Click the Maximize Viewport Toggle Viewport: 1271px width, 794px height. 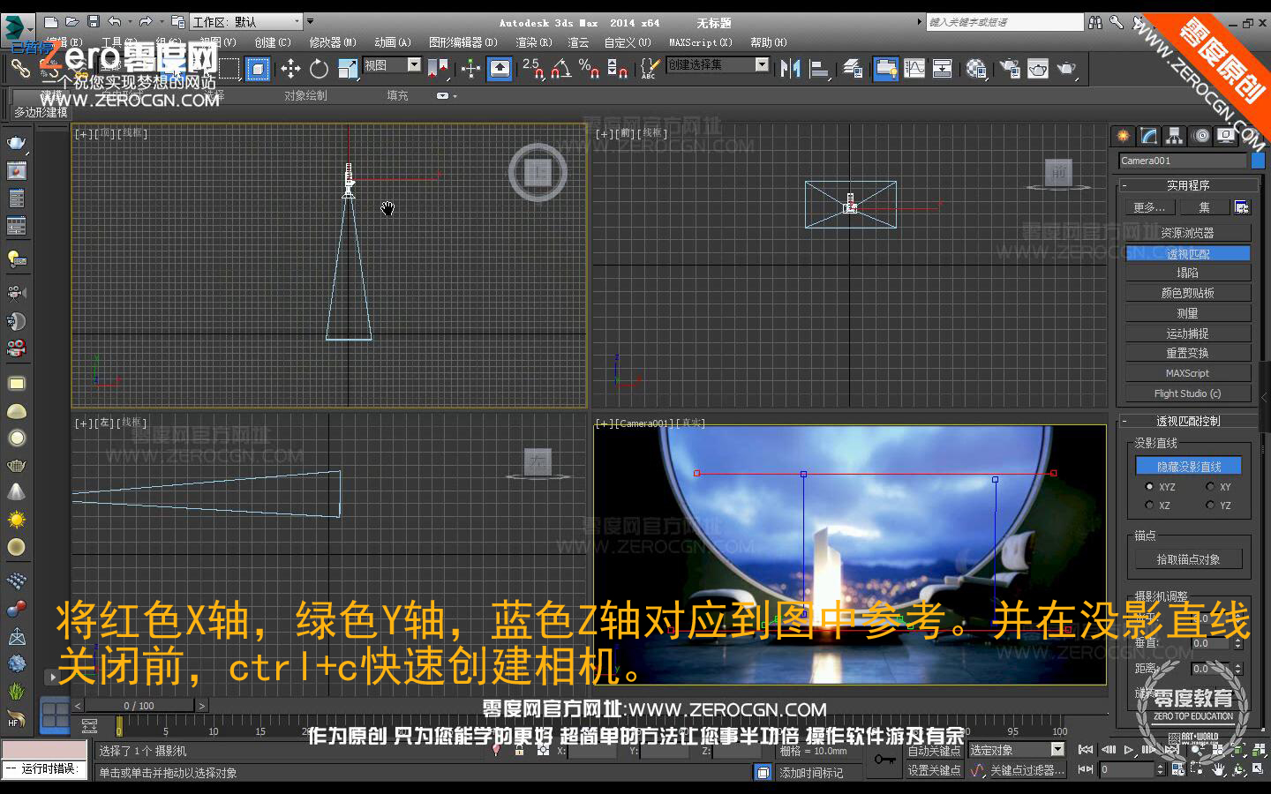coord(1259,769)
